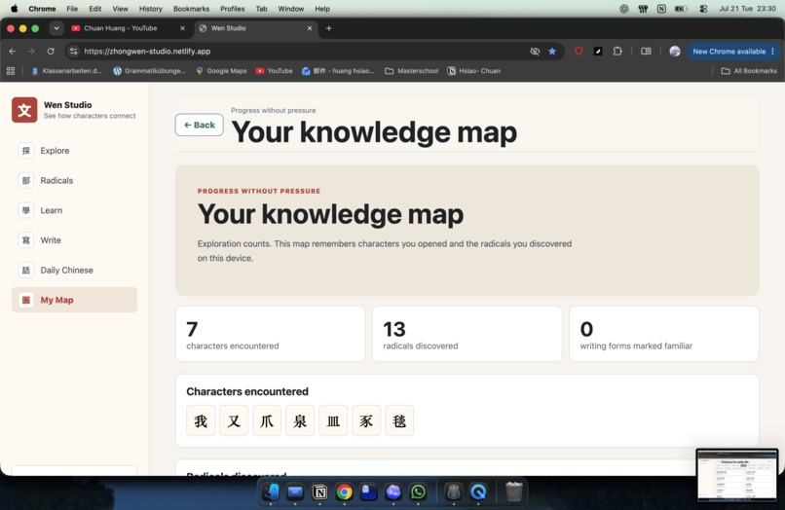
Task: Open WhatsApp in the Dock
Action: (x=418, y=492)
